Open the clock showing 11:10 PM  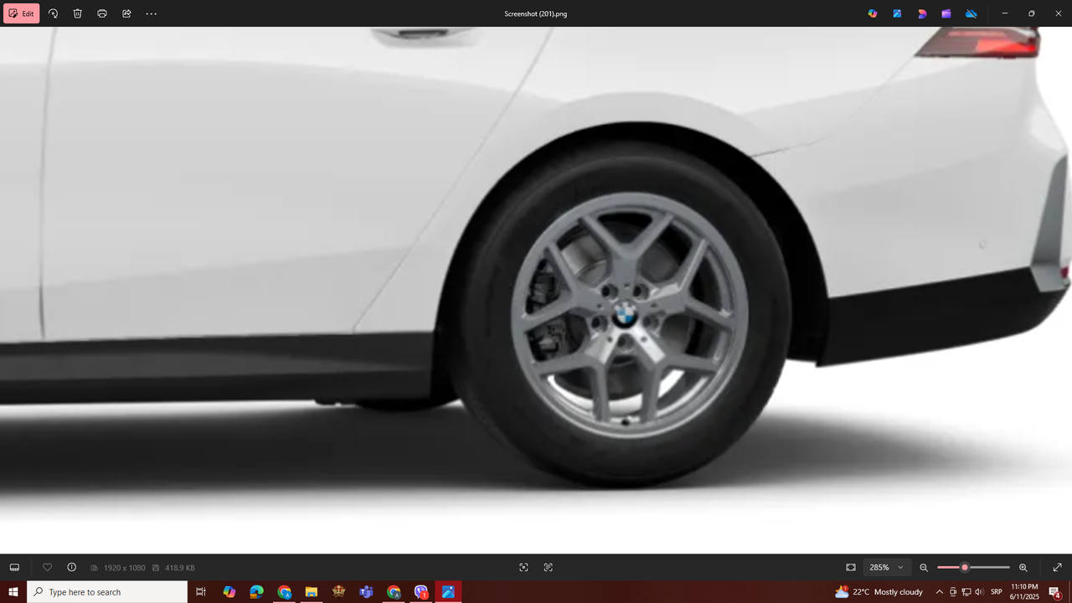click(x=1024, y=592)
